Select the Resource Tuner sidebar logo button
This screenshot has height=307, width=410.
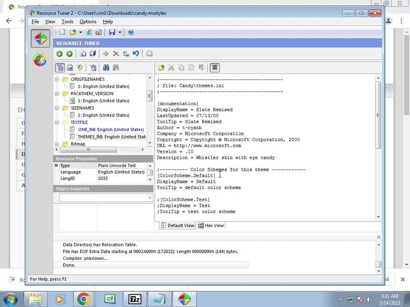click(40, 38)
